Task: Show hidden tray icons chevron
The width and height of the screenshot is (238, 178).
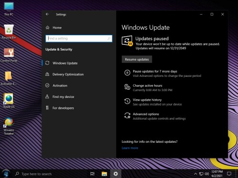Action: 196,174
